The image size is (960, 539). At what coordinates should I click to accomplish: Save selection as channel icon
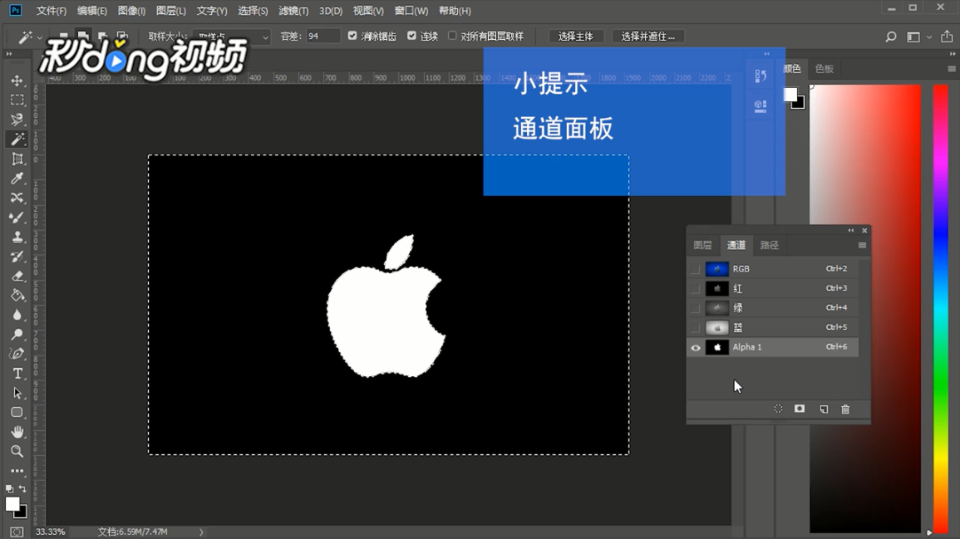click(x=800, y=409)
